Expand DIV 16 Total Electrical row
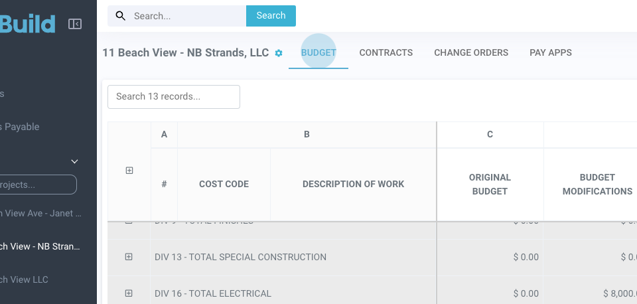The image size is (637, 304). 129,293
